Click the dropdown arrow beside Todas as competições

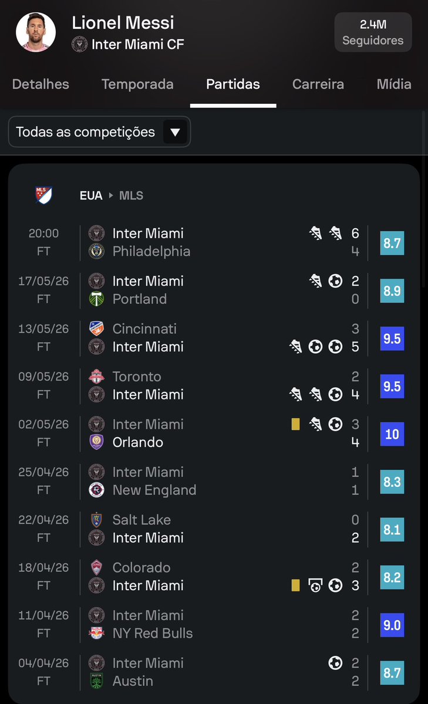pos(175,132)
